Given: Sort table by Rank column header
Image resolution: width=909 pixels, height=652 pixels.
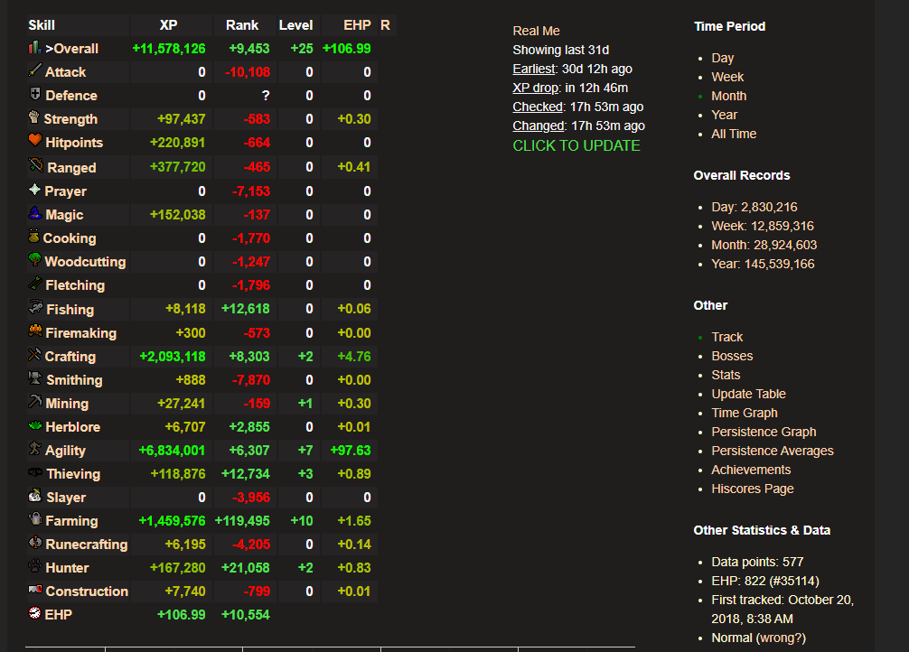Looking at the screenshot, I should point(242,25).
